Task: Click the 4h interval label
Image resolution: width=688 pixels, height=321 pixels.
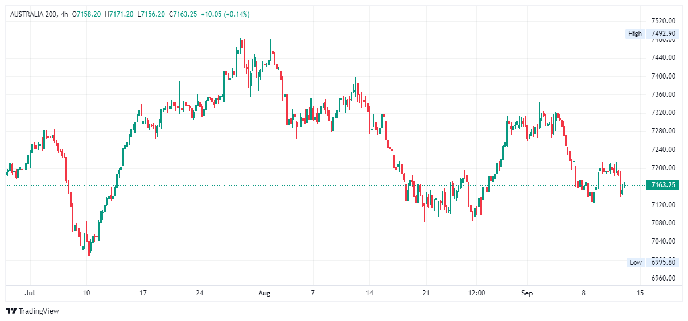Action: (x=64, y=14)
